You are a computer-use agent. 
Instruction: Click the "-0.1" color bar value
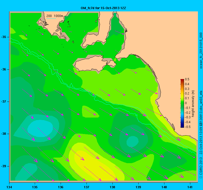tap(188, 108)
